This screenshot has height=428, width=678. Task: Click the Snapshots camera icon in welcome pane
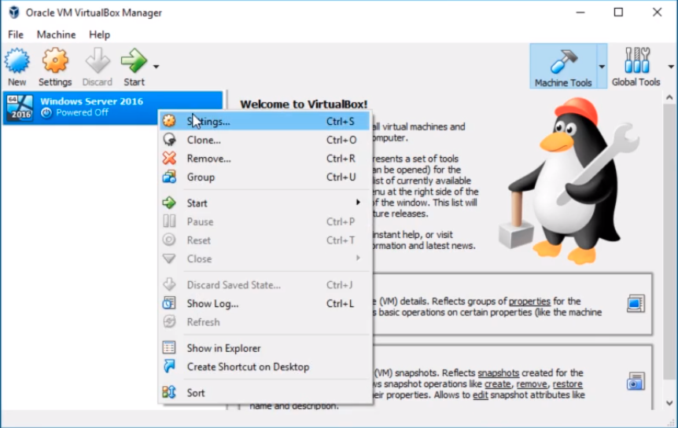tap(635, 382)
